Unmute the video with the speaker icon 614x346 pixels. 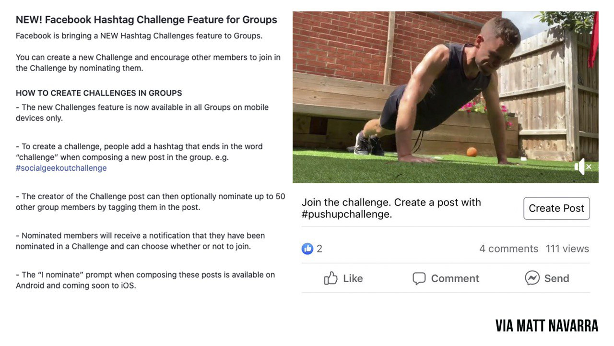pos(583,167)
